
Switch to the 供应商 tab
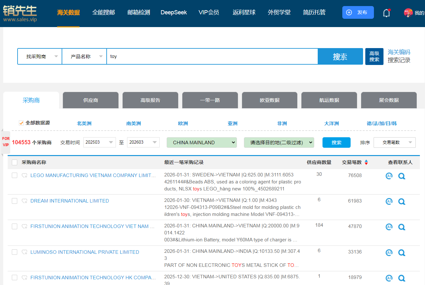click(91, 100)
